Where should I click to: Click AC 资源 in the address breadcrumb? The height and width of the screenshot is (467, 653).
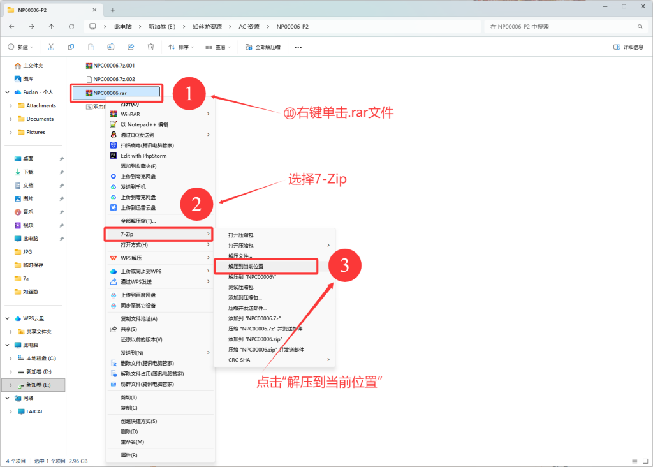tap(249, 27)
